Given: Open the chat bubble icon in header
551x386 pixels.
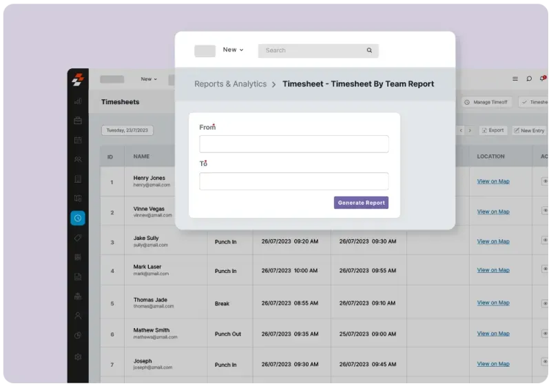Looking at the screenshot, I should [529, 79].
